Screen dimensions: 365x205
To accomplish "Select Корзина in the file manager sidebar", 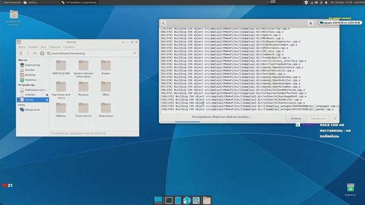I will [x=33, y=80].
